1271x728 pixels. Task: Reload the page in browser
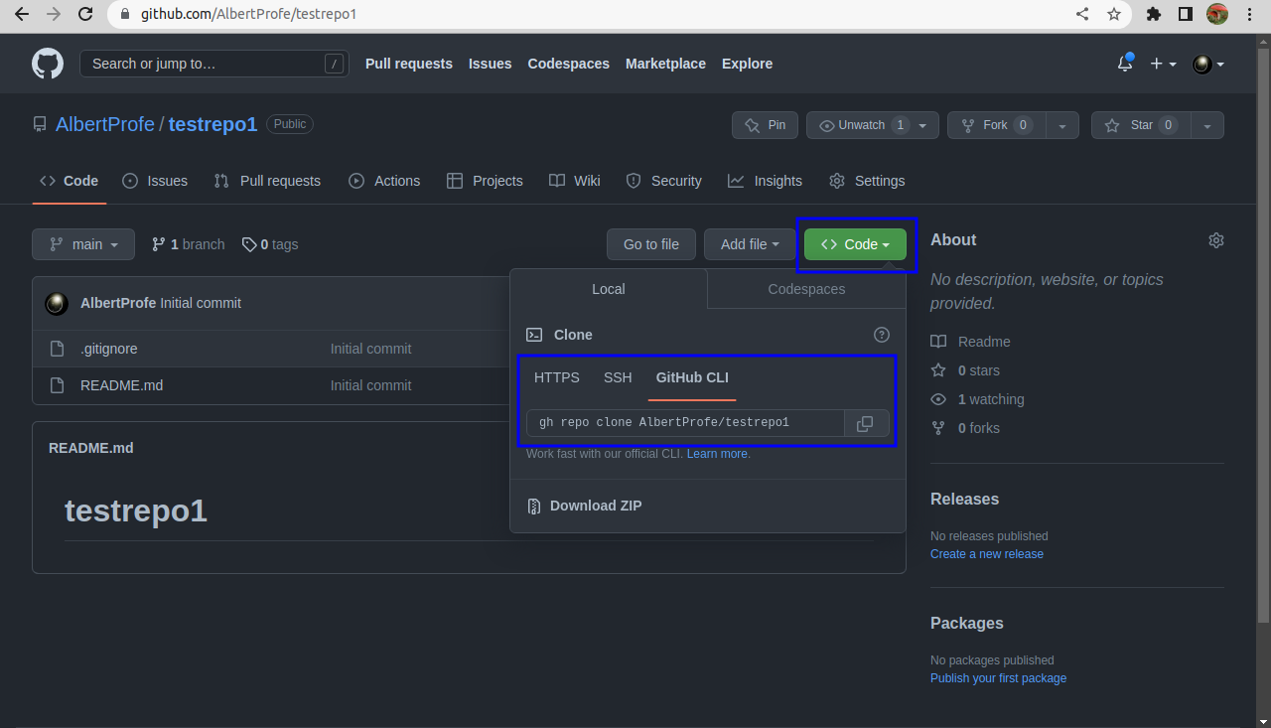coord(85,14)
